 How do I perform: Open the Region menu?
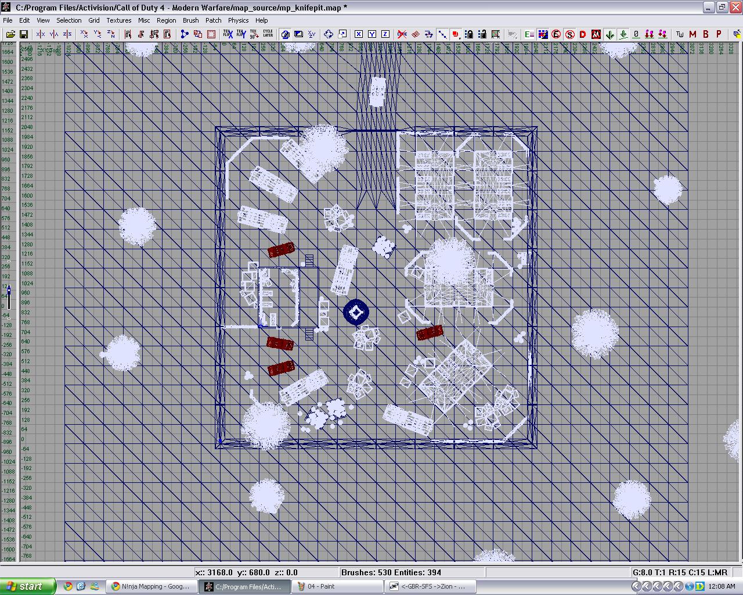tap(166, 20)
